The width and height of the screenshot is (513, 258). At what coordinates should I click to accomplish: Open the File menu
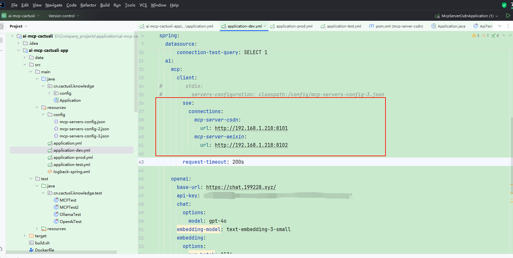(x=14, y=5)
